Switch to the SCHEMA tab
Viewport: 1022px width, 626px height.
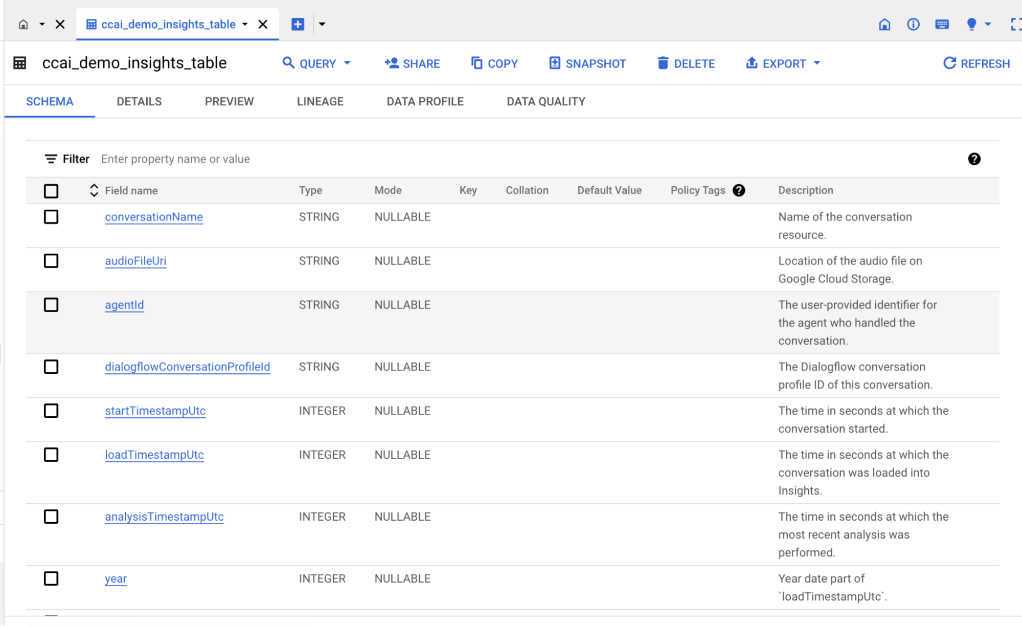point(50,101)
